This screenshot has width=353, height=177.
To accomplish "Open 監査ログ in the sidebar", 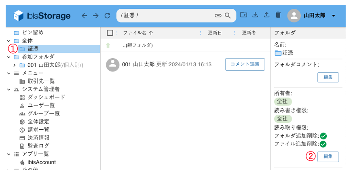I will coord(38,146).
